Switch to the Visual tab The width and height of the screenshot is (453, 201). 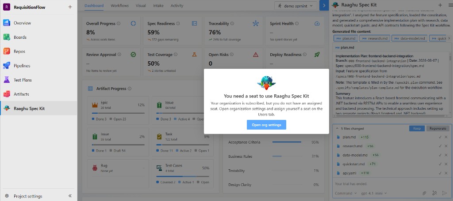pos(141,5)
